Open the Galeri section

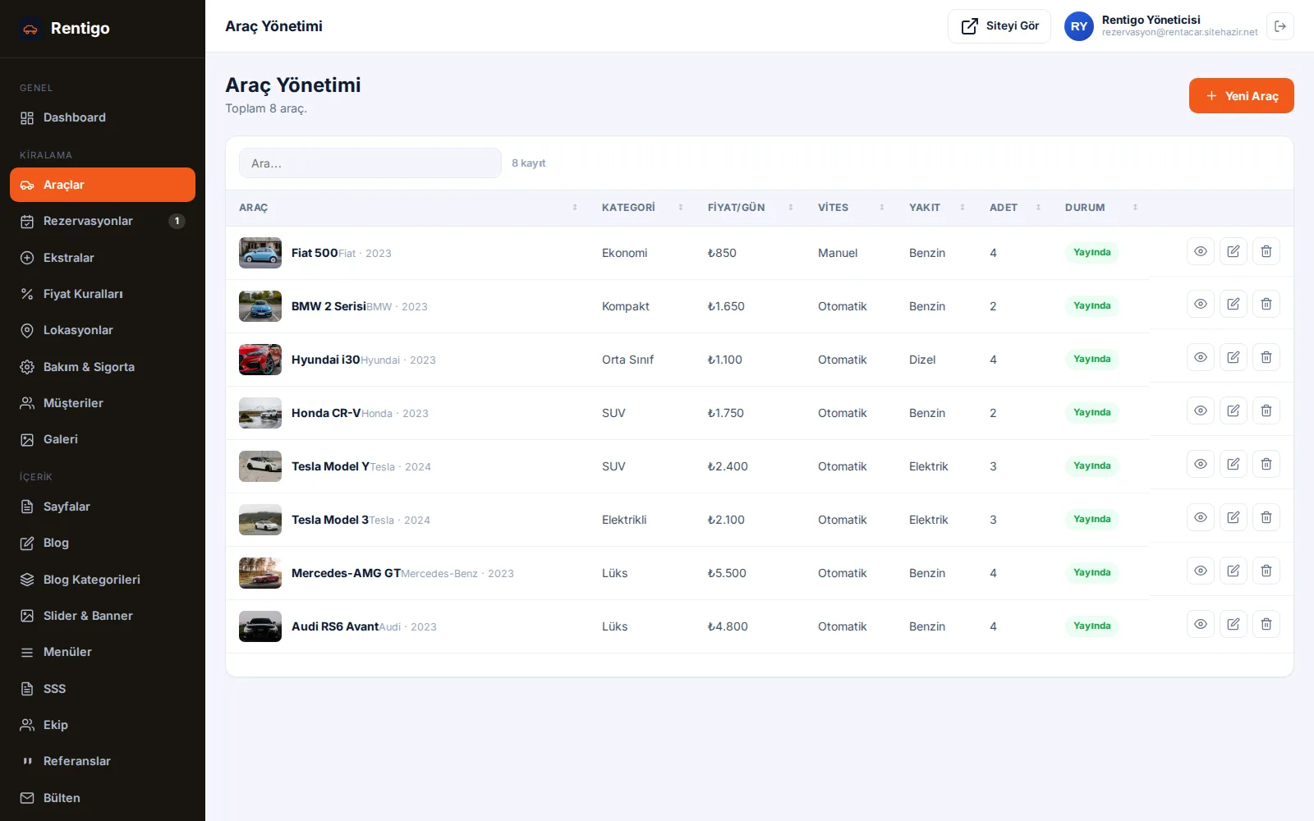point(103,439)
